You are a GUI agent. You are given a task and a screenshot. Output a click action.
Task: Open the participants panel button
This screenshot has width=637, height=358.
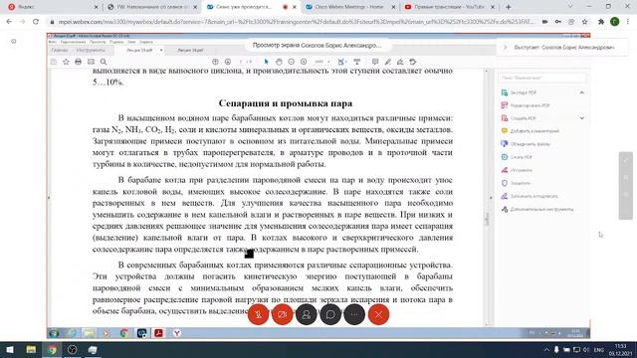pyautogui.click(x=306, y=314)
